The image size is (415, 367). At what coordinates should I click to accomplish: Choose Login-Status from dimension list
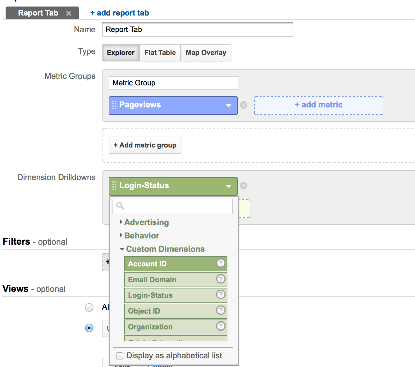(176, 295)
